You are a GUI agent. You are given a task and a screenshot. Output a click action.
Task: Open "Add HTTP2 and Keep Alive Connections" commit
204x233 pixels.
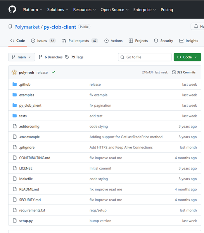tap(121, 147)
